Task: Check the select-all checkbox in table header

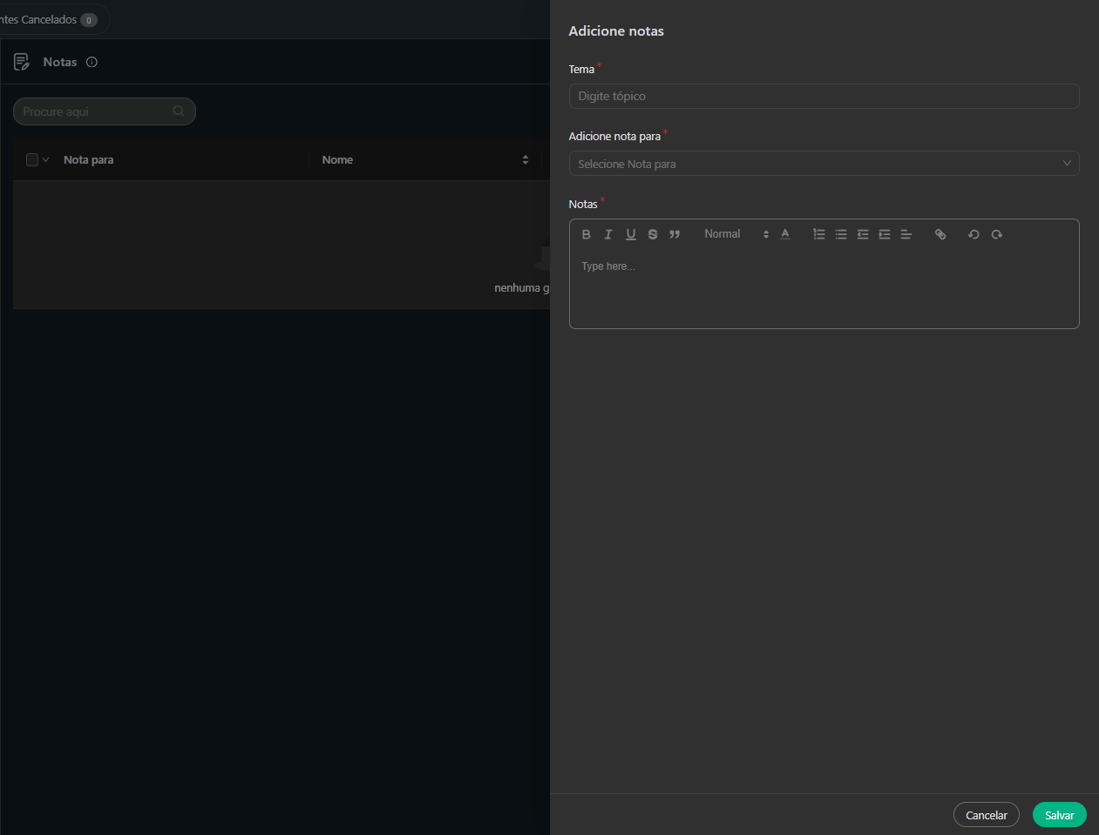Action: coord(32,160)
